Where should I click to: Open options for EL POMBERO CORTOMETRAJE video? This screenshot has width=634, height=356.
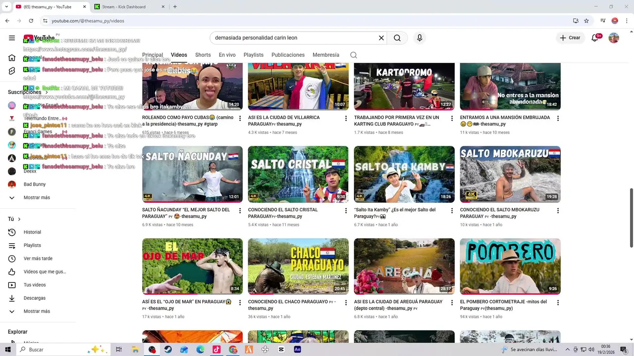(558, 303)
